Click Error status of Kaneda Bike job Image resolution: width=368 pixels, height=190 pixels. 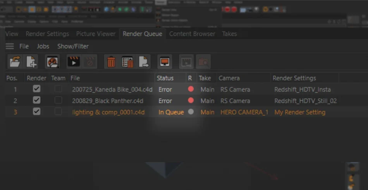[165, 90]
